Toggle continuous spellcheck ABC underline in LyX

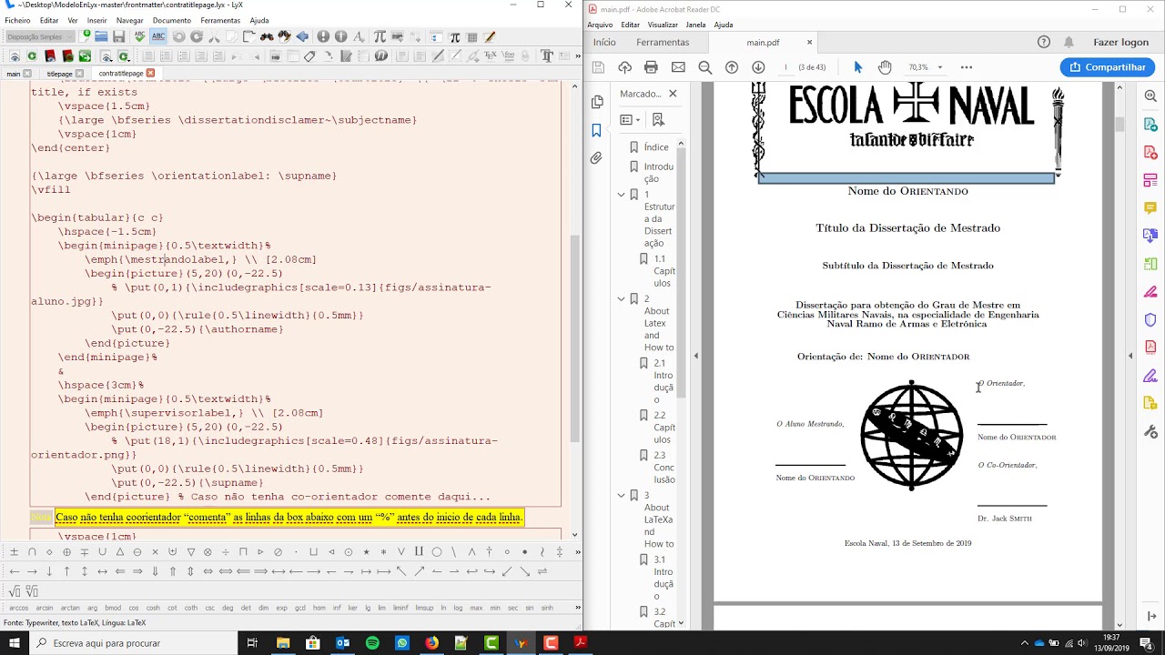click(x=158, y=36)
